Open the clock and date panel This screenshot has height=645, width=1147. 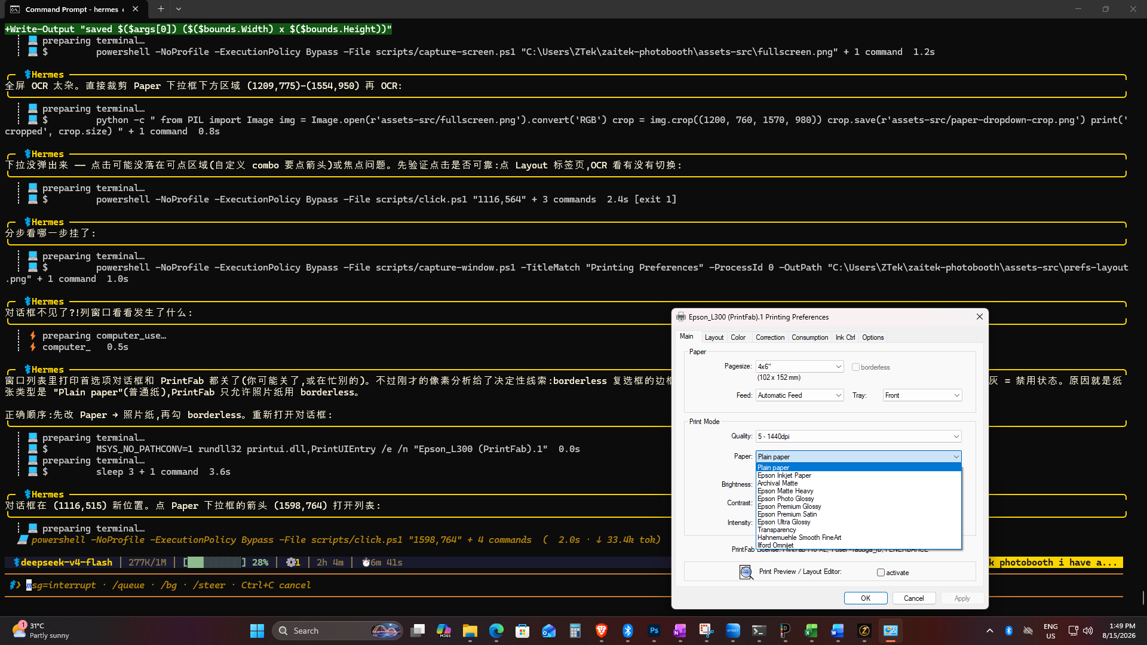(1118, 631)
